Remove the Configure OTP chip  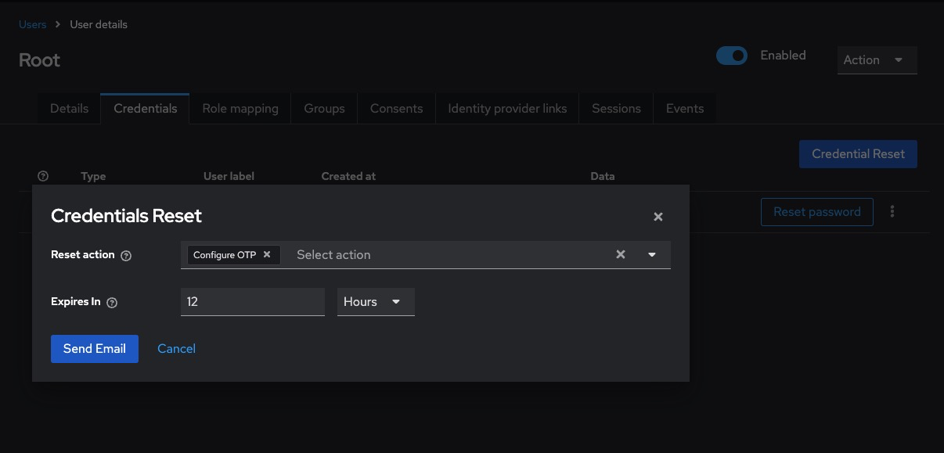(267, 254)
